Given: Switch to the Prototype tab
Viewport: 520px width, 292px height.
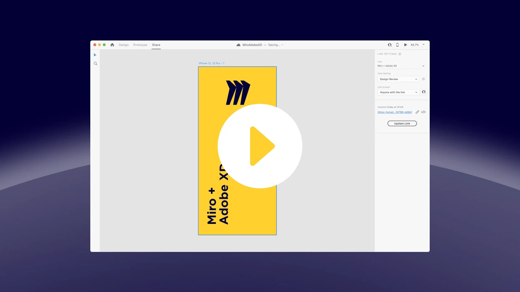Looking at the screenshot, I should coord(140,45).
